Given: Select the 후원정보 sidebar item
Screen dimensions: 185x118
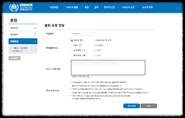Looking at the screenshot, I should tap(23, 35).
